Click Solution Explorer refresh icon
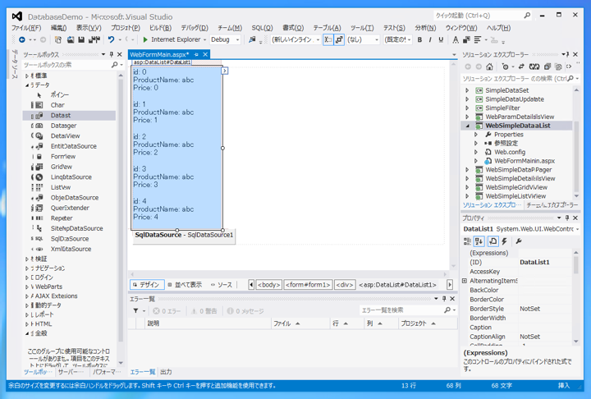This screenshot has height=399, width=591. tap(534, 66)
